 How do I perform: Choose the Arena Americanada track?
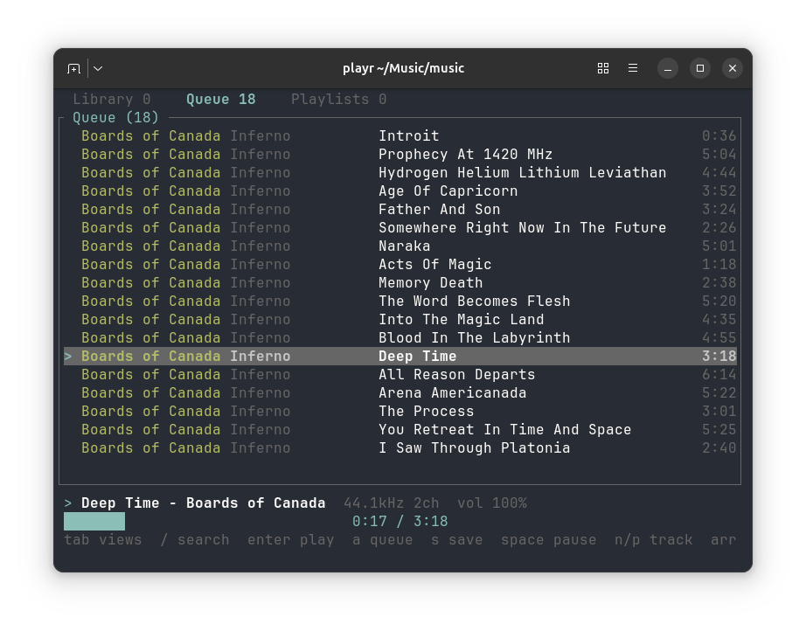[x=400, y=393]
